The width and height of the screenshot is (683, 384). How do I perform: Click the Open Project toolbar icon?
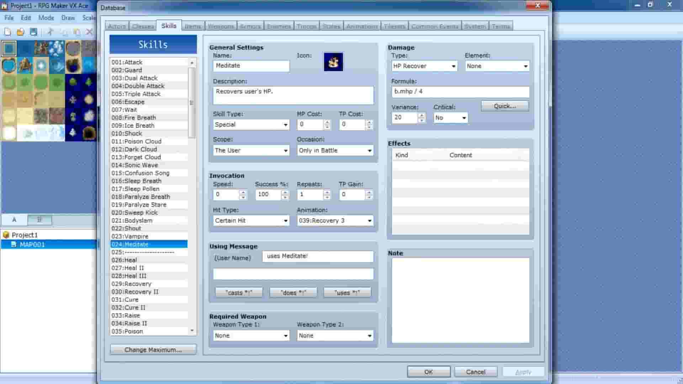[20, 32]
